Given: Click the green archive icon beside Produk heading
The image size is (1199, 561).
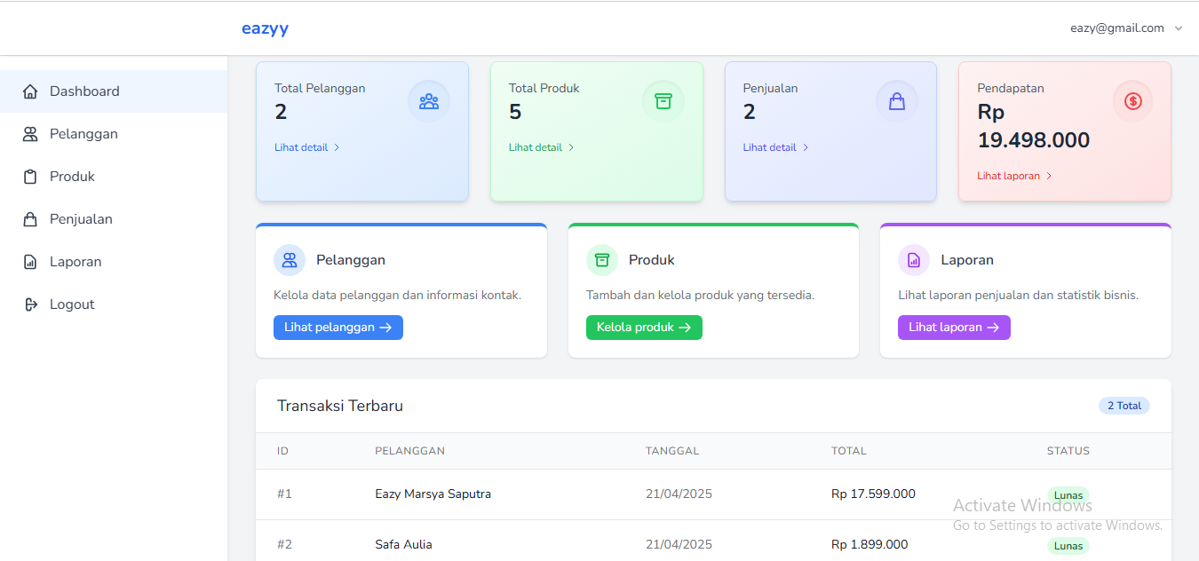Looking at the screenshot, I should coord(601,260).
